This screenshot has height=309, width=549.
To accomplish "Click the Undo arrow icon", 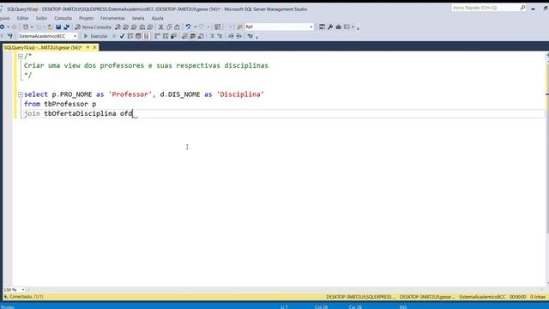I will (x=188, y=27).
